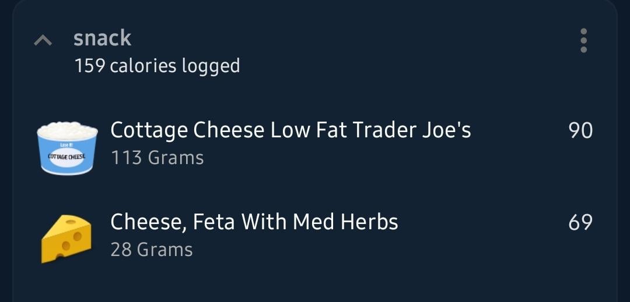This screenshot has width=630, height=302.
Task: Tap the 113 Grams serving size
Action: tap(157, 158)
